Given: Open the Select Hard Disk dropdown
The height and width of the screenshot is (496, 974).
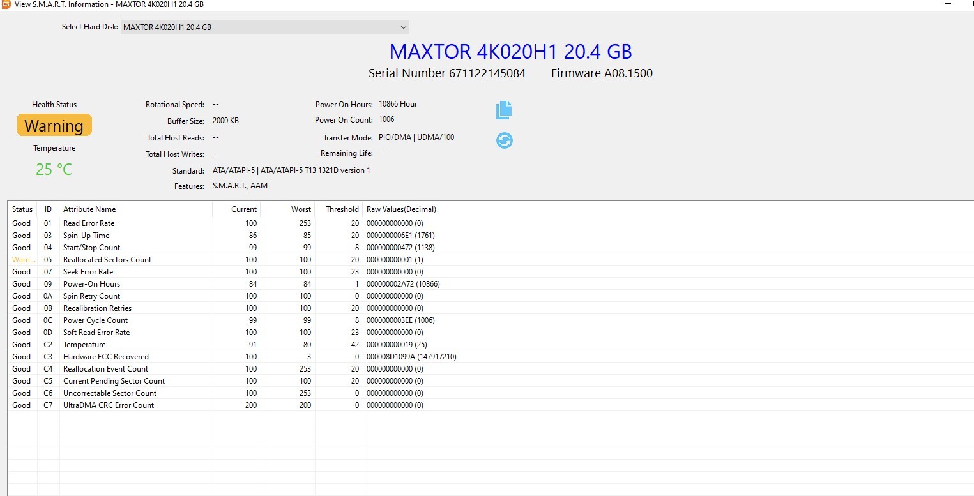Looking at the screenshot, I should pos(264,27).
